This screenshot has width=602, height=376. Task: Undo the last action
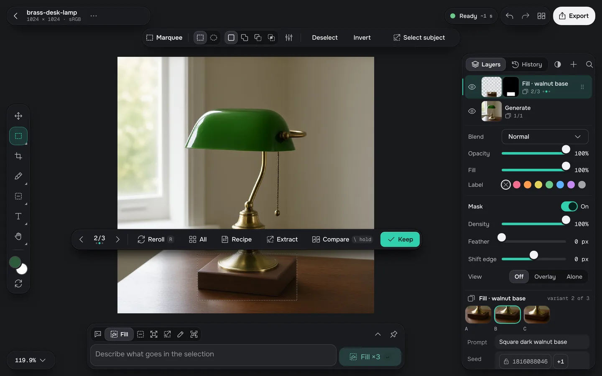pos(509,16)
